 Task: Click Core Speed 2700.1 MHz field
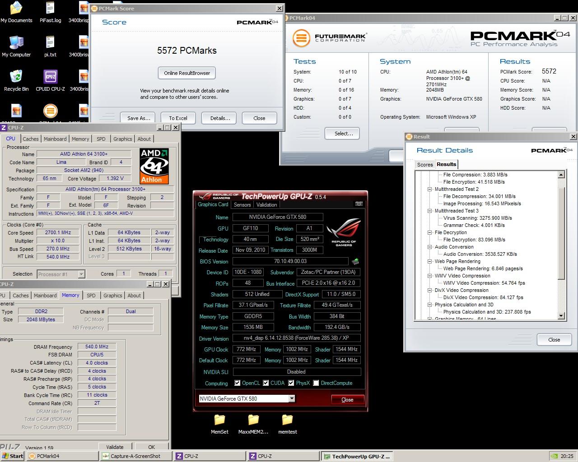point(57,233)
